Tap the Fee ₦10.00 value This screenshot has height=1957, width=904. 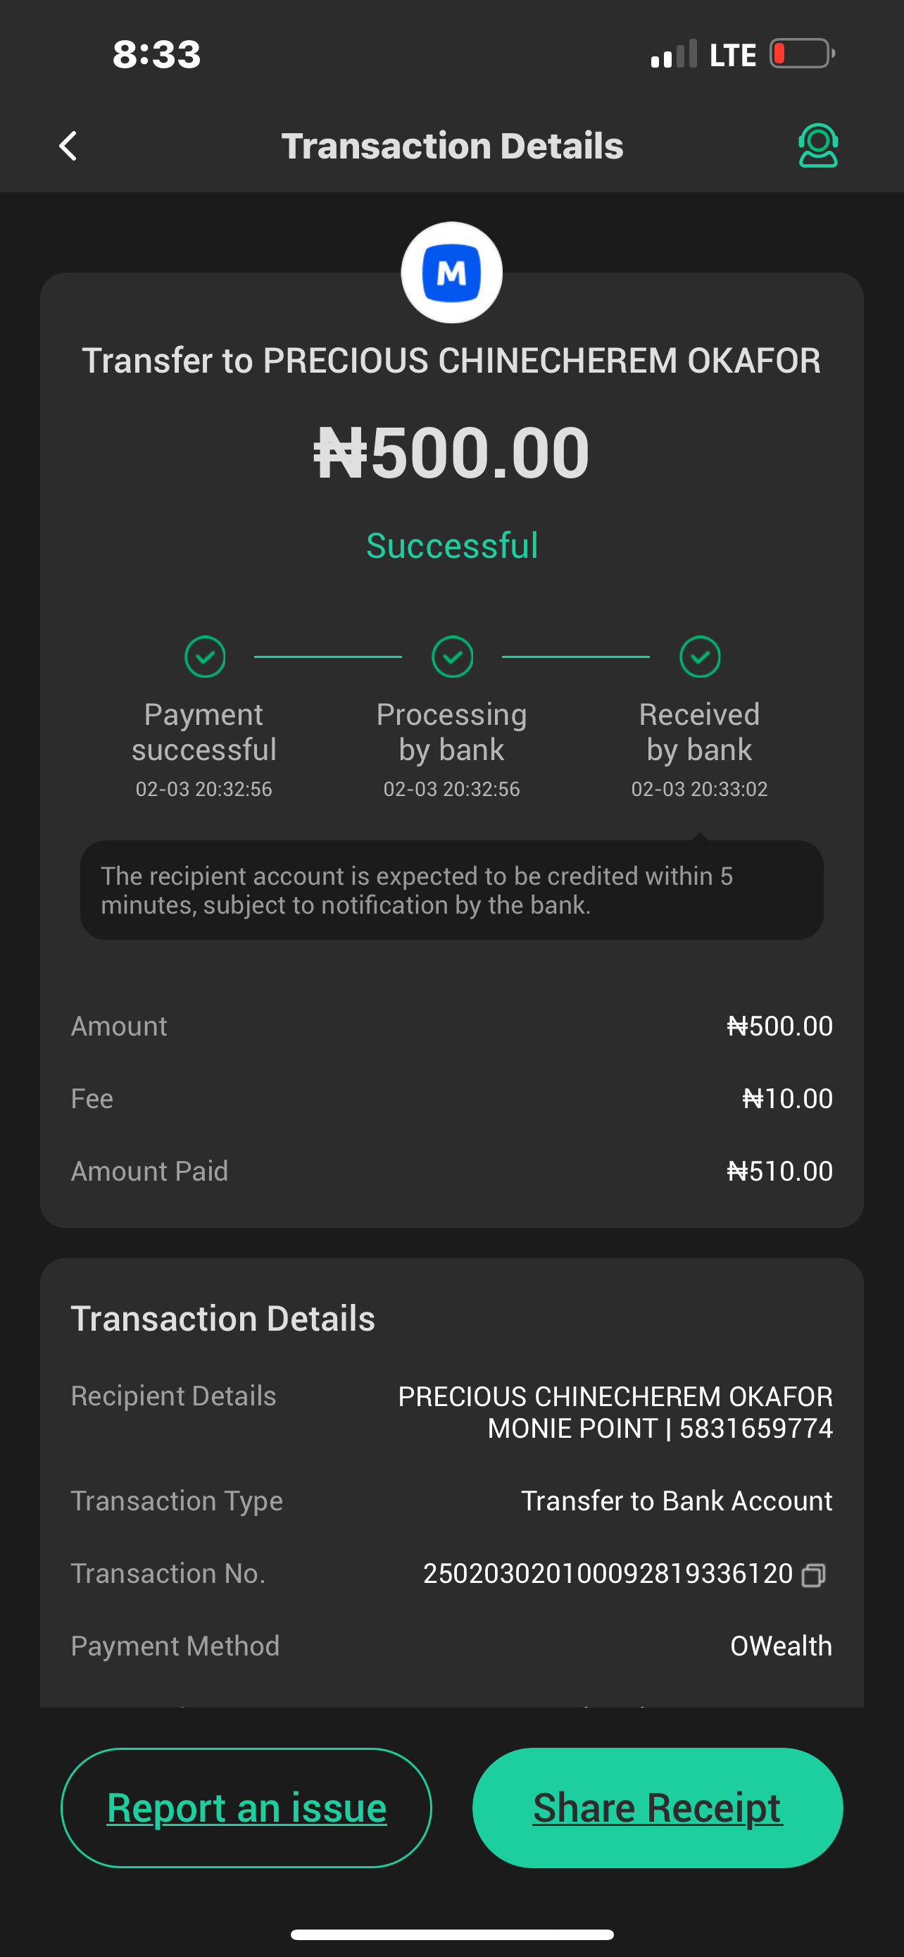[x=787, y=1098]
